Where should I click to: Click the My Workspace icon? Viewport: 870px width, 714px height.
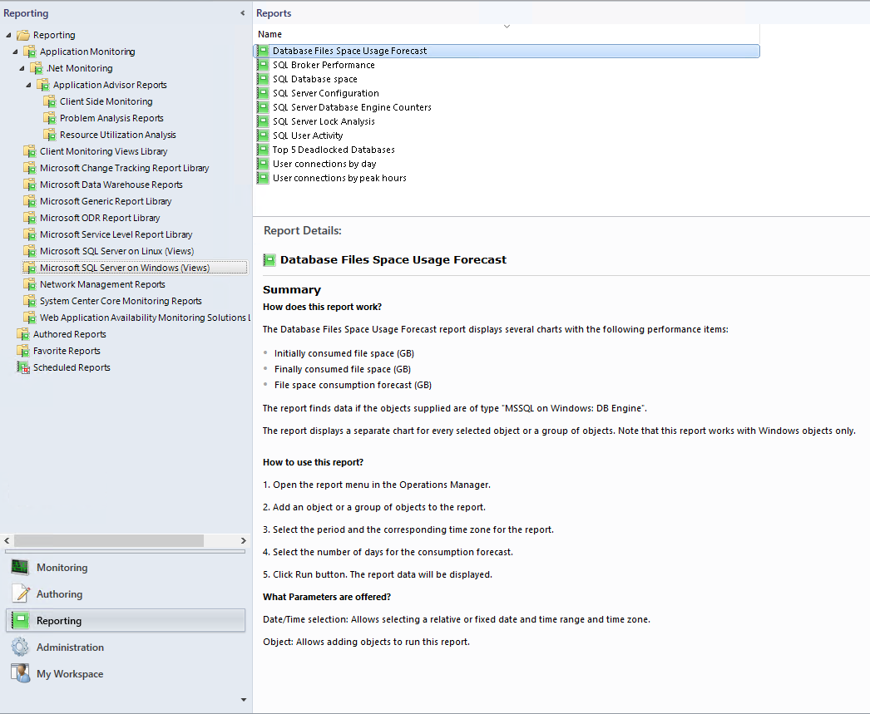[21, 673]
